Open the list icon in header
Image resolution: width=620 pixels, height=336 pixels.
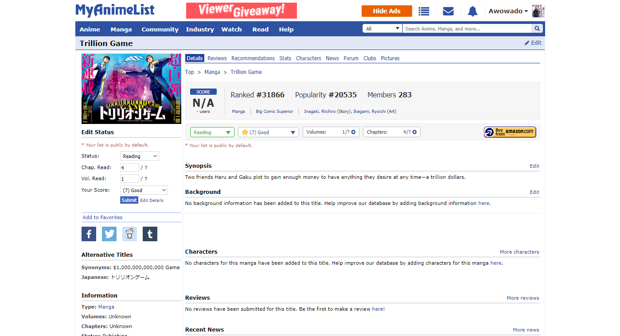424,11
